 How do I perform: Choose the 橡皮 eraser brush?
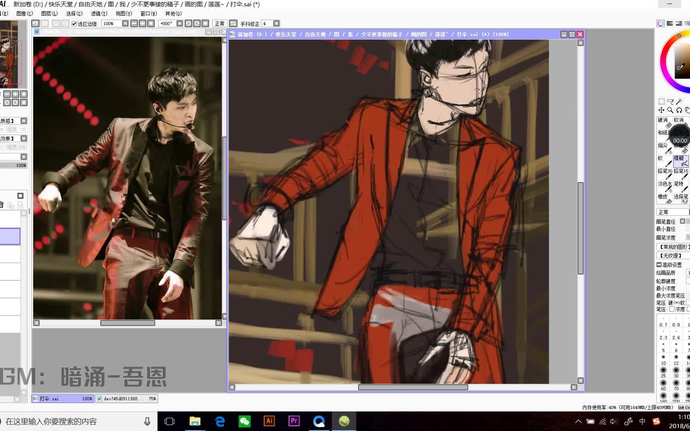click(664, 199)
